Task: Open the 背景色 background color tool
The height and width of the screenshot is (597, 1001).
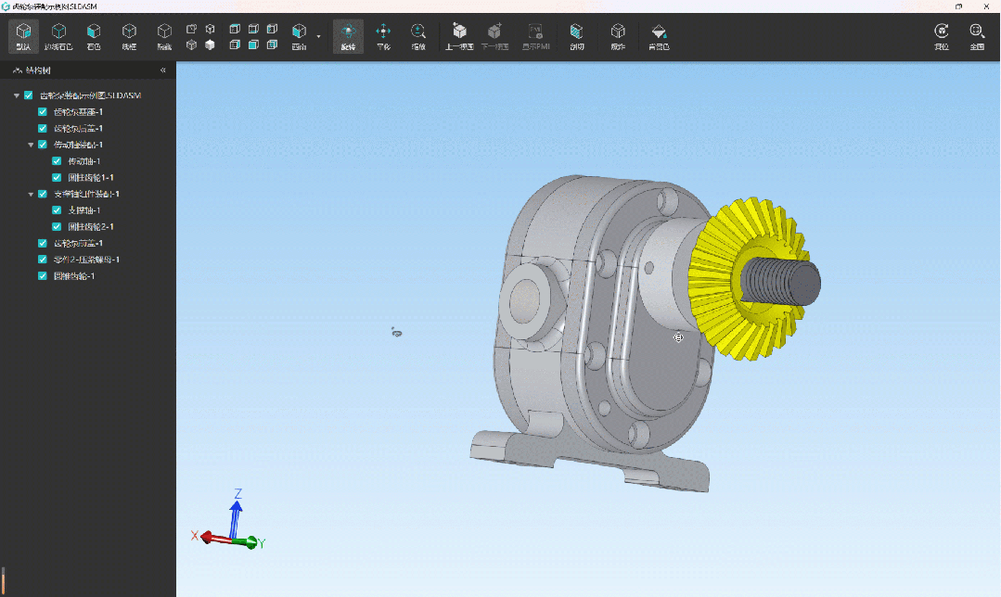Action: tap(659, 36)
